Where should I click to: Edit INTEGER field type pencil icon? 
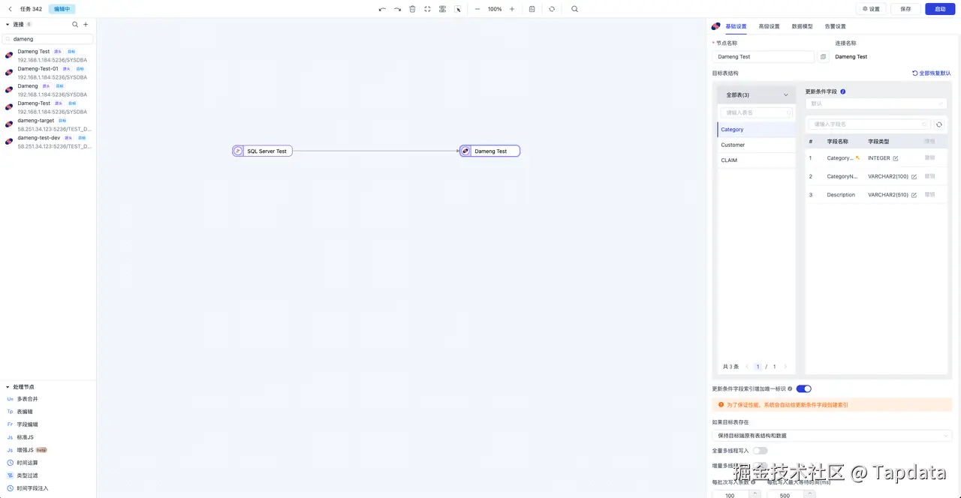896,158
